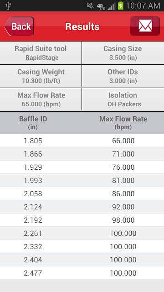Select the Max Flow Rate 65.000 cell
Image resolution: width=164 pixels, height=292 pixels.
click(41, 99)
